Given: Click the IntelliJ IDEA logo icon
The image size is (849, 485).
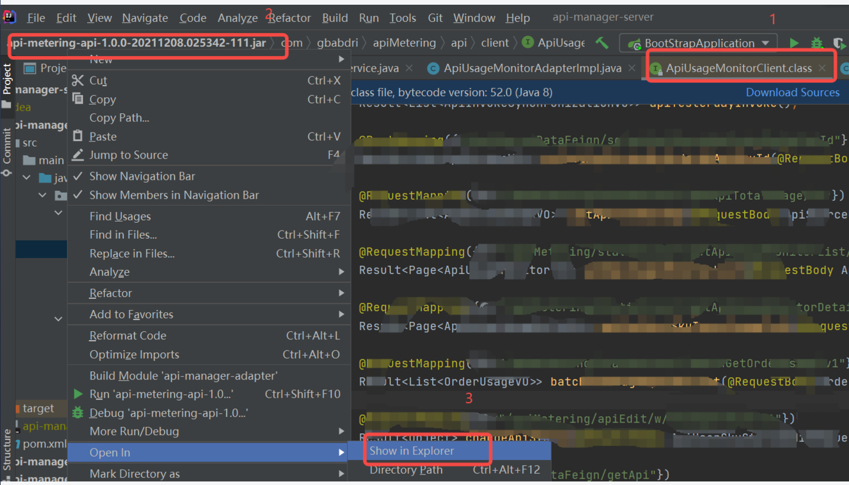Looking at the screenshot, I should point(9,17).
